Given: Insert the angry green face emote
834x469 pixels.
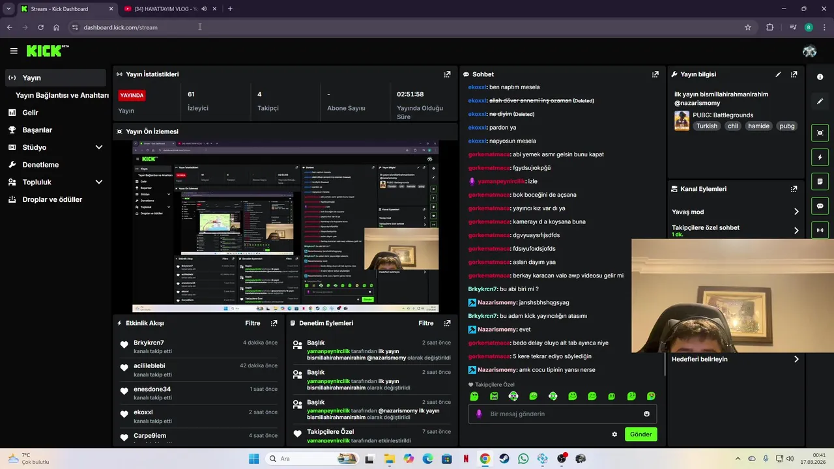Looking at the screenshot, I should click(494, 396).
